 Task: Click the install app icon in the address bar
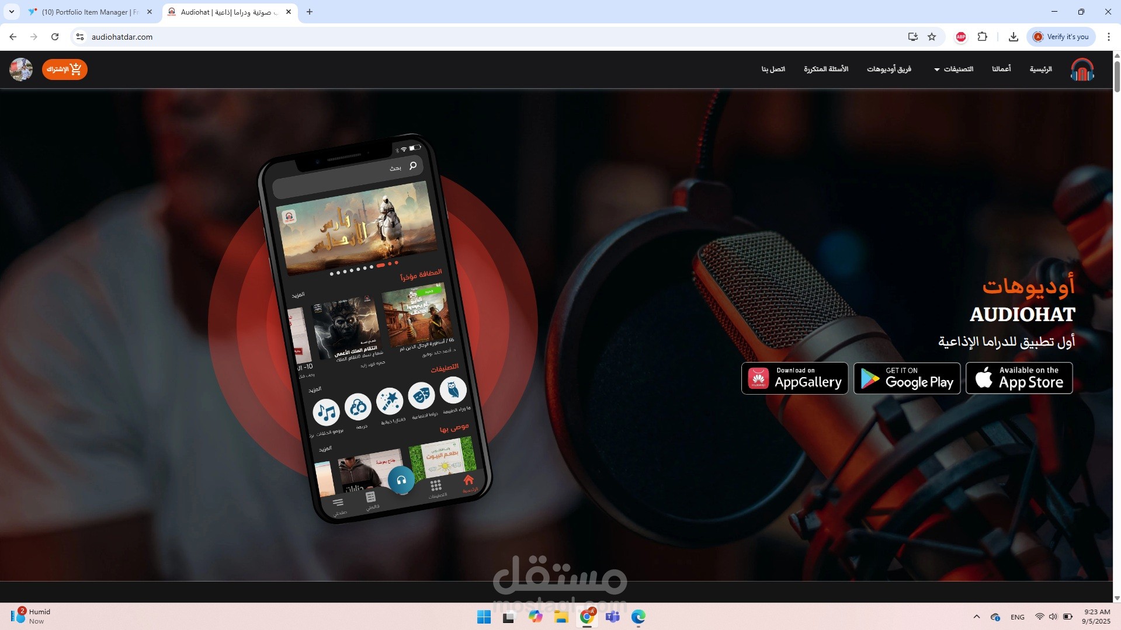pyautogui.click(x=912, y=37)
